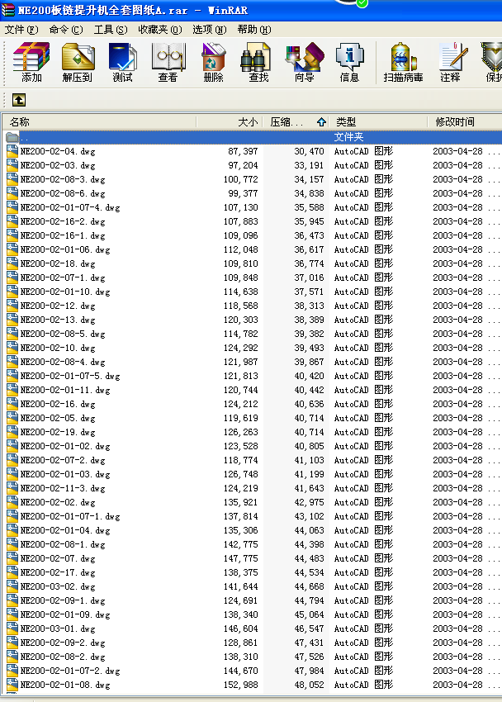Screen dimensions: 502x702
Task: Select file NE200-02-01-10.dwg
Action: [x=65, y=292]
